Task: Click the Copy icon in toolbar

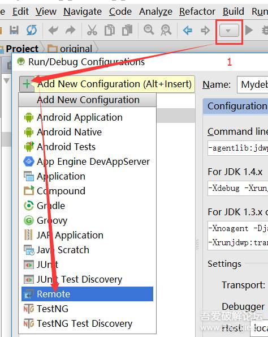Action: click(110, 30)
